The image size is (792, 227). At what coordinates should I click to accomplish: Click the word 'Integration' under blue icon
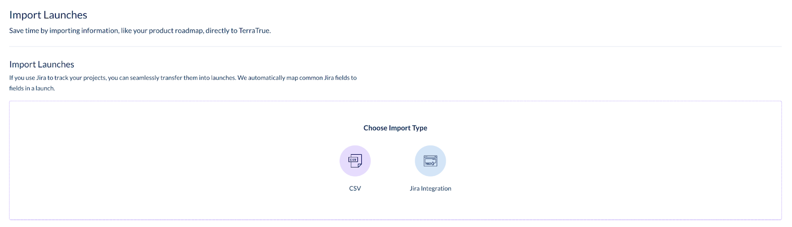point(436,188)
